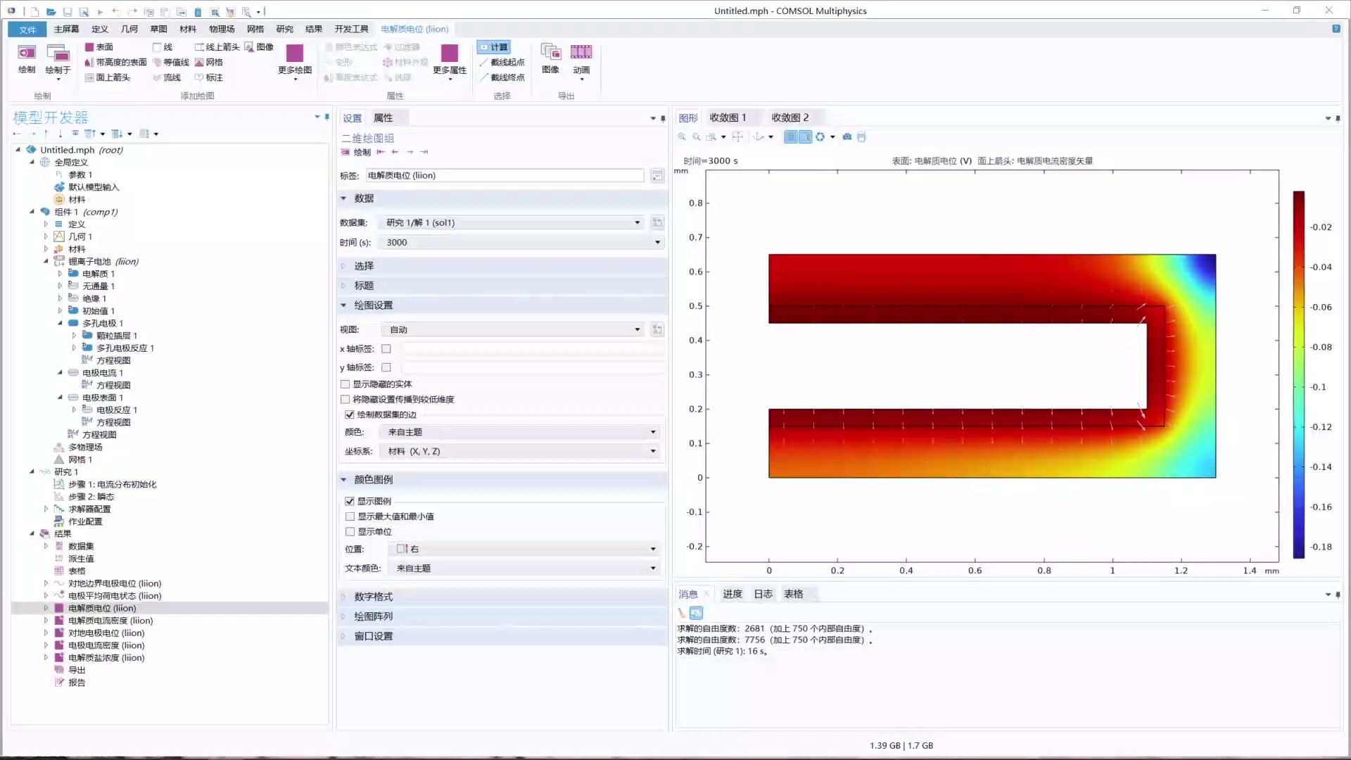
Task: Expand the 电解质 1 tree node
Action: [x=60, y=273]
